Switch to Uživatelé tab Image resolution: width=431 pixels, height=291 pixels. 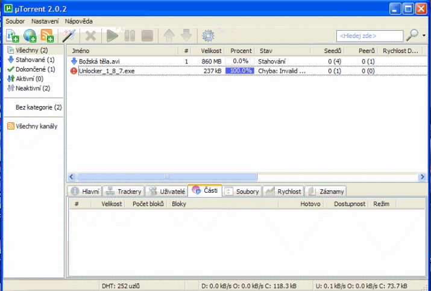pos(166,191)
